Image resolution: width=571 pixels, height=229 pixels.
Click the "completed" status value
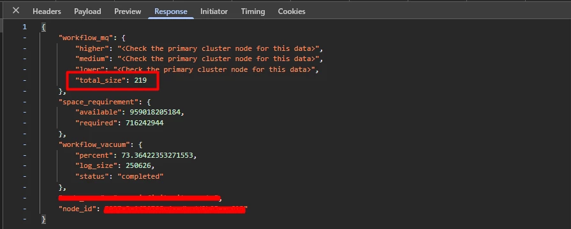[140, 176]
